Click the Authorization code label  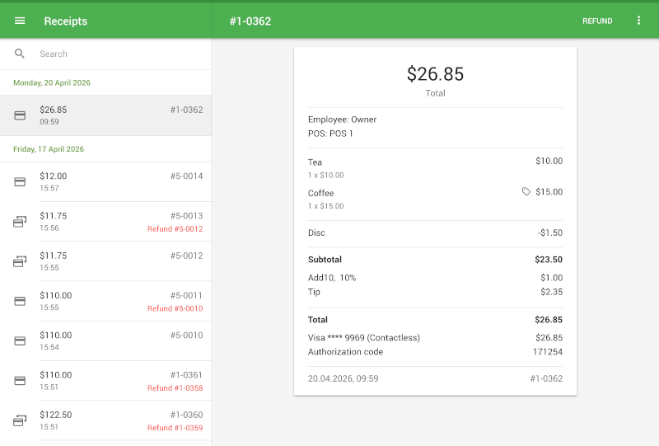(345, 352)
